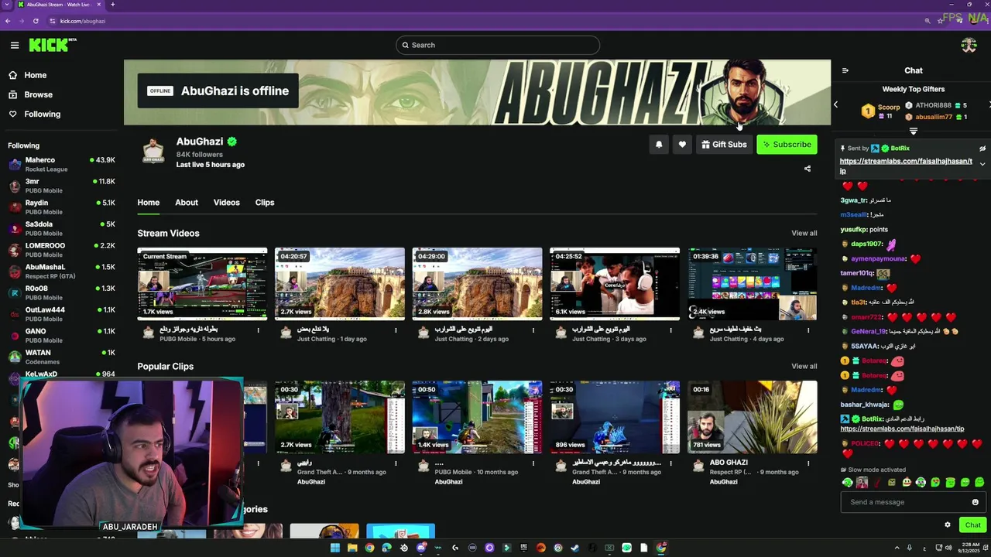Click View all for Popular Clips
The width and height of the screenshot is (991, 557).
tap(804, 366)
